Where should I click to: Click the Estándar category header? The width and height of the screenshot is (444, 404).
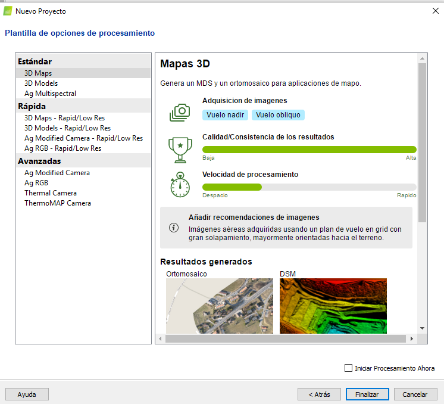[x=83, y=61]
